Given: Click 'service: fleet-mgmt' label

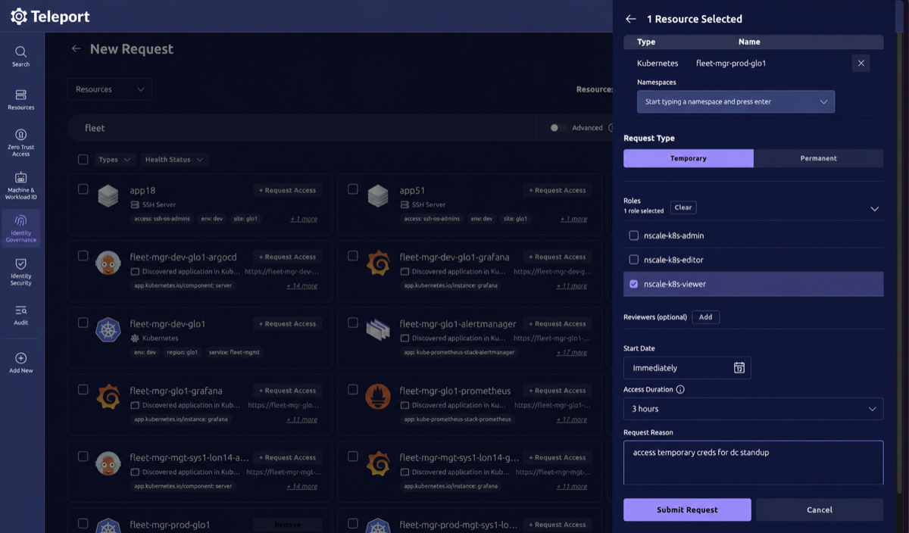Looking at the screenshot, I should [x=234, y=352].
